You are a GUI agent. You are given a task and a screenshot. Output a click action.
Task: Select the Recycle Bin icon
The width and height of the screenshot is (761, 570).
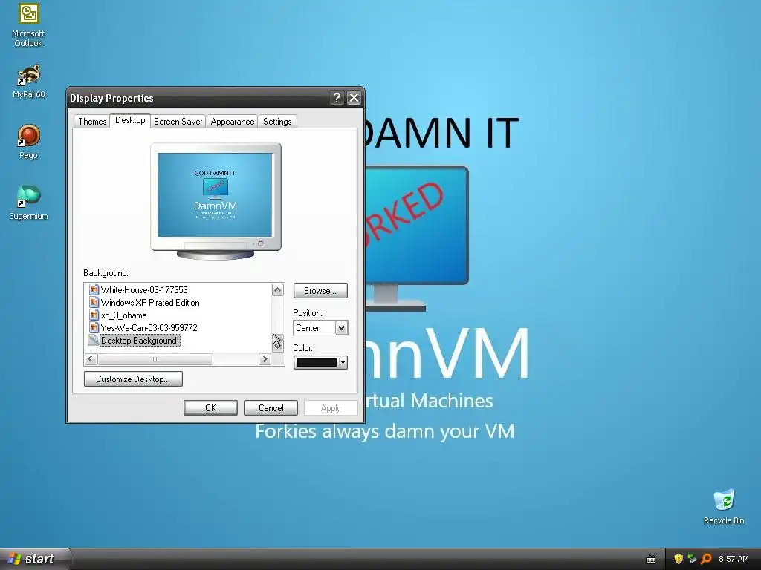click(724, 506)
